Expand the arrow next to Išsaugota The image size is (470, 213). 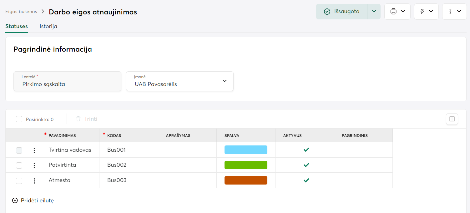pyautogui.click(x=374, y=12)
